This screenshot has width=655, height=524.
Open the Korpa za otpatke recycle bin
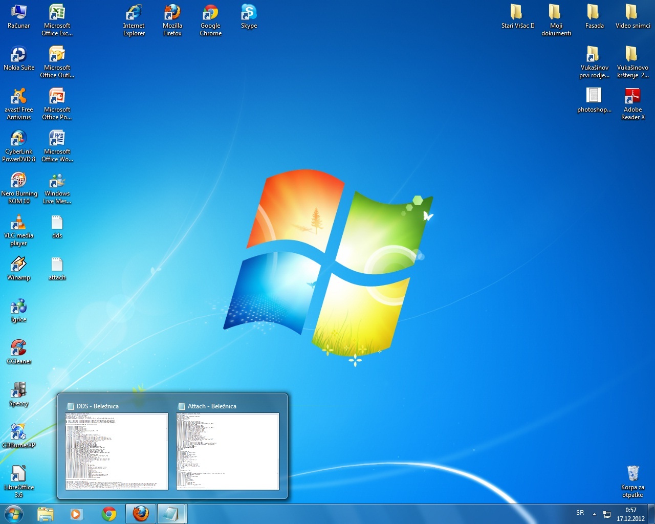point(632,473)
